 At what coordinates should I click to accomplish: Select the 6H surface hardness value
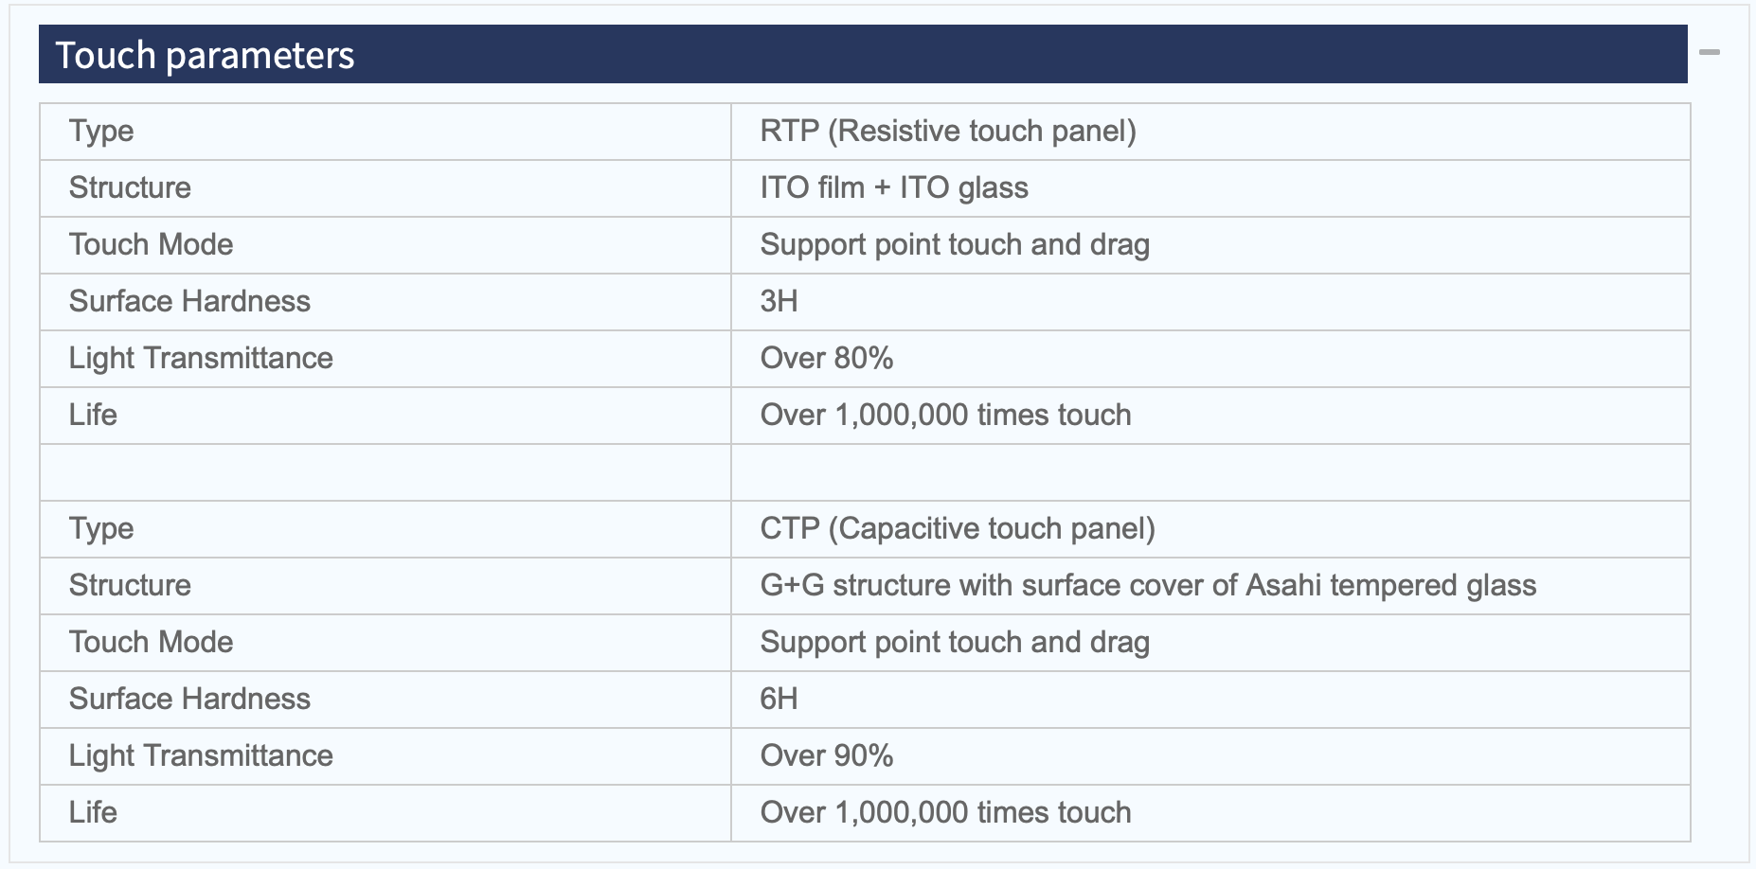click(779, 699)
